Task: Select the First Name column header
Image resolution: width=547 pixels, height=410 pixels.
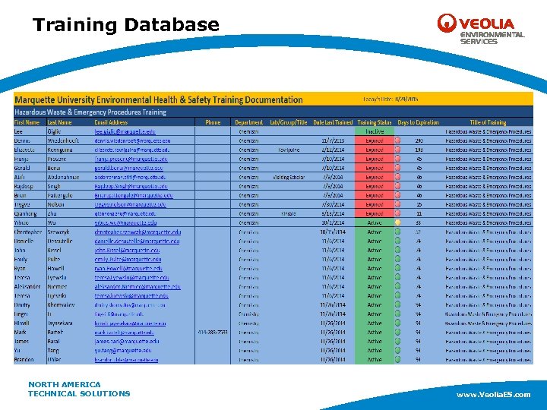Action: point(27,122)
